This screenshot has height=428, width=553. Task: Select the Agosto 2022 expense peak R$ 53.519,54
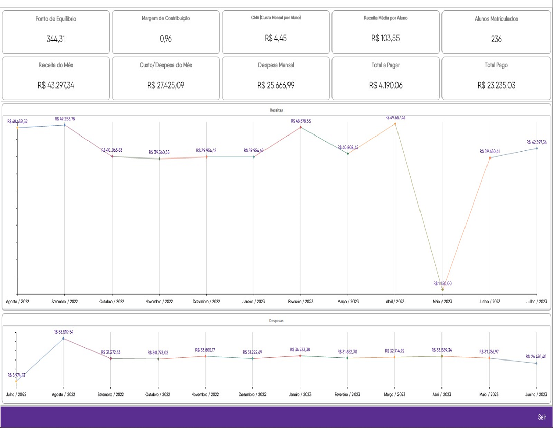pyautogui.click(x=63, y=338)
